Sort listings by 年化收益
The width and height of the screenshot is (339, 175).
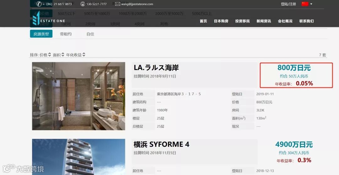coord(76,55)
